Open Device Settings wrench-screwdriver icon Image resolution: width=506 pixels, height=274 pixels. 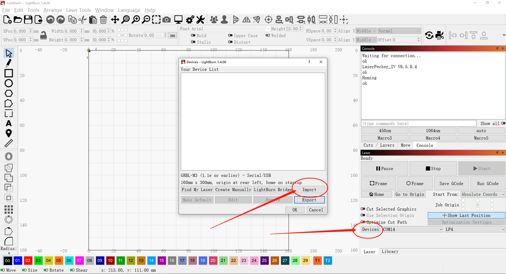click(200, 19)
